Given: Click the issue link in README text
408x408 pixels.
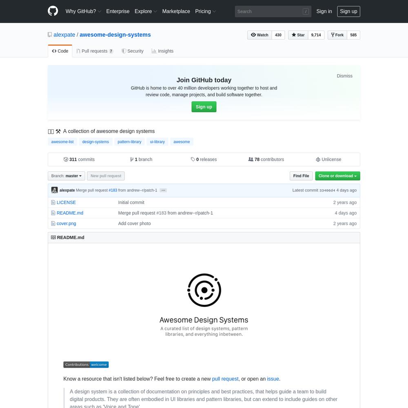Looking at the screenshot, I should click(x=273, y=379).
